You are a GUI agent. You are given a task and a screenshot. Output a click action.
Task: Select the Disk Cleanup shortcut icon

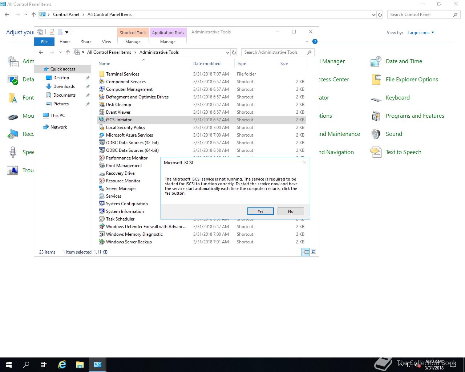pos(102,105)
